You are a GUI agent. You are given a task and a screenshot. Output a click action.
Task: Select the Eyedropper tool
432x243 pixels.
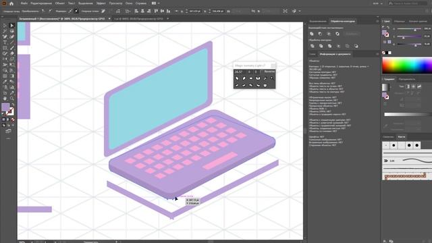tap(5, 82)
